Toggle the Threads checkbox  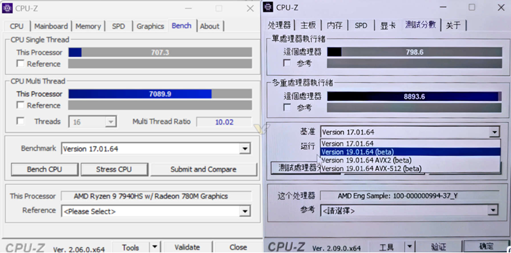pos(20,121)
